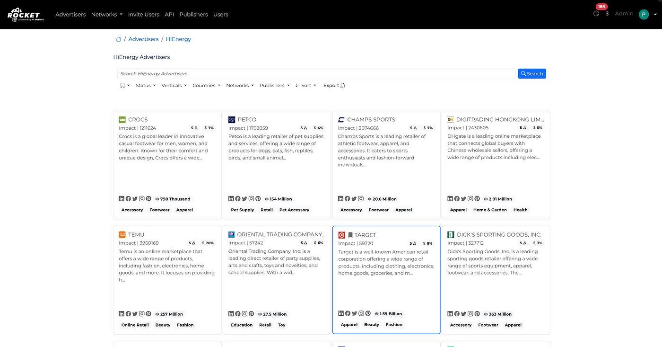Click the Champs Sports 20.6 Million badge
The image size is (662, 347).
pos(382,199)
